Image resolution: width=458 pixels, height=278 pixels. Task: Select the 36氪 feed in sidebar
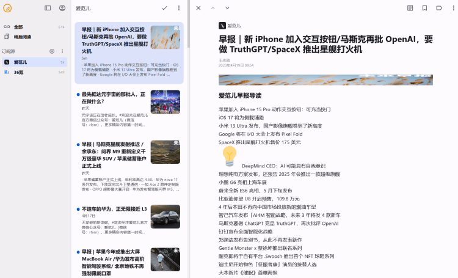(34, 72)
